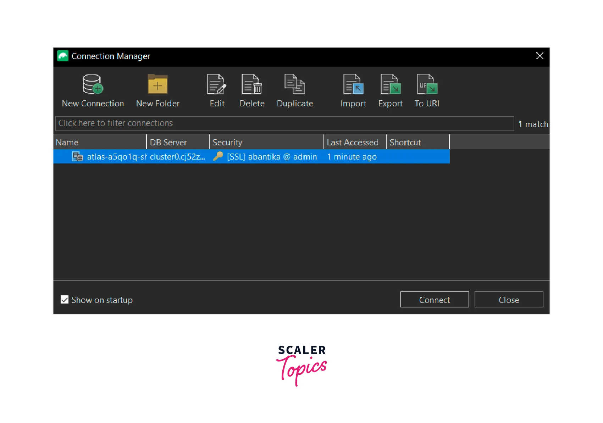Click the Import connections icon

pos(353,84)
